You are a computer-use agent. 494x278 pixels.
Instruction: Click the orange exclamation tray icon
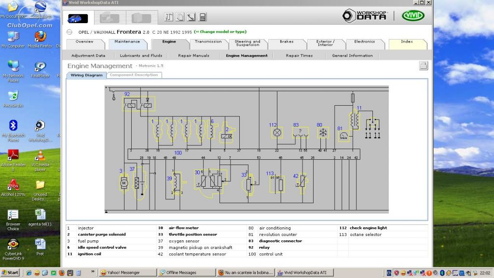[x=429, y=273]
